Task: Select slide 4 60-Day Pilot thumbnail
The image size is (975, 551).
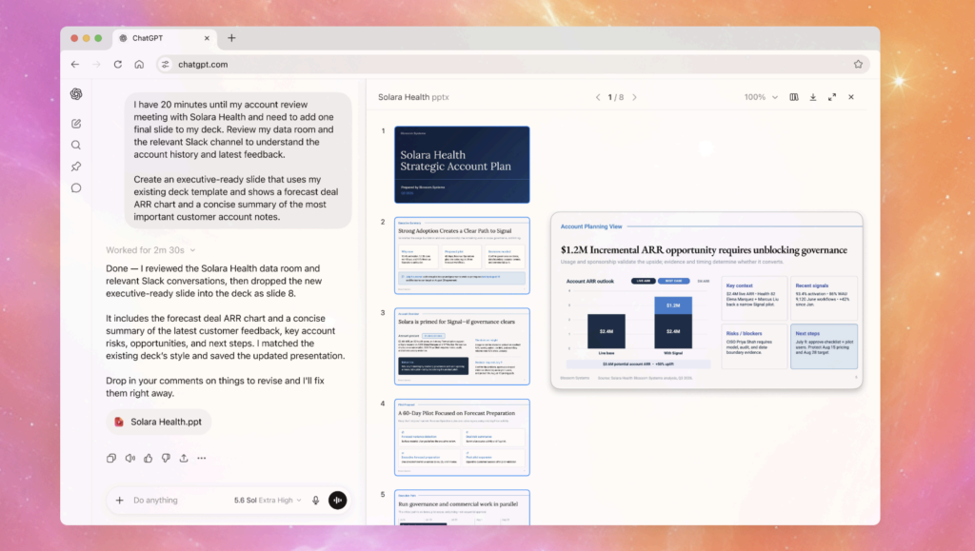Action: (462, 438)
